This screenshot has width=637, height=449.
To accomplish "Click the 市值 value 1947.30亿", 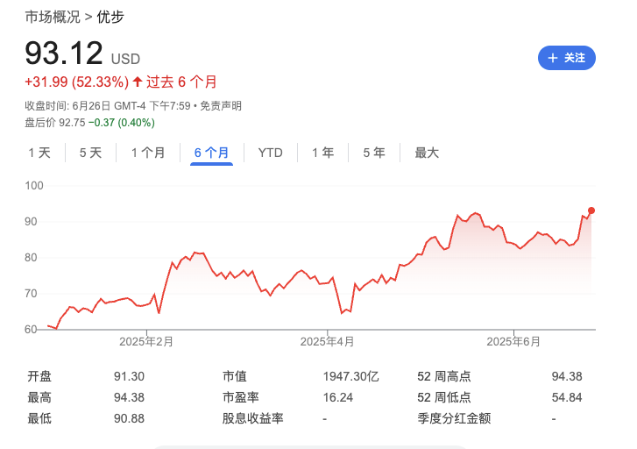I will pos(351,376).
